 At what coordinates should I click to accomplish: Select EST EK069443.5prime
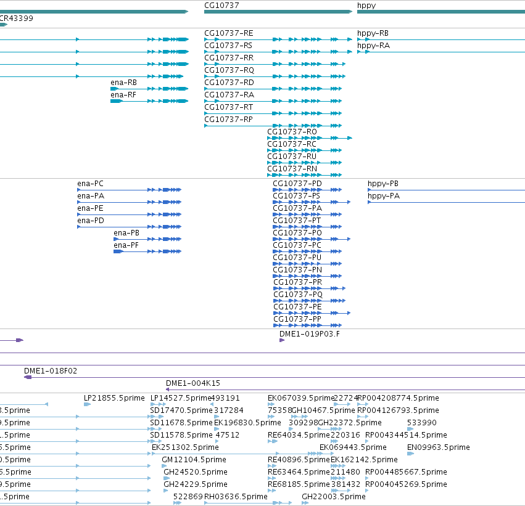(353, 448)
